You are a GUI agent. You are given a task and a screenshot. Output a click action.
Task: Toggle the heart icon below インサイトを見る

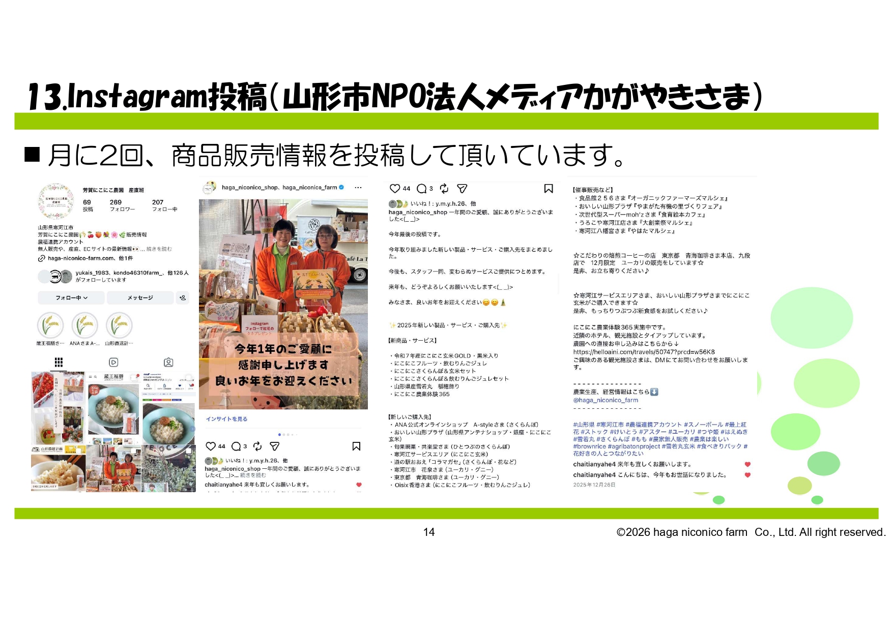point(210,446)
